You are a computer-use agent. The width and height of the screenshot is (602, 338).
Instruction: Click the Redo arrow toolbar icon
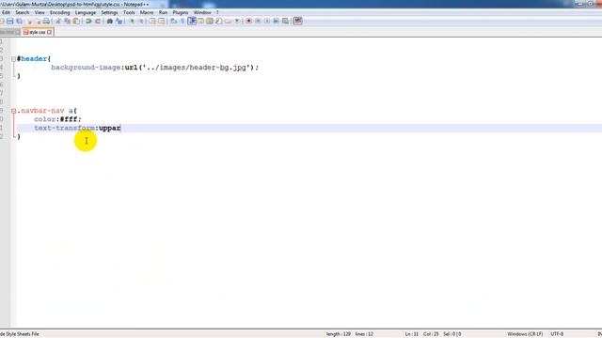tap(98, 21)
